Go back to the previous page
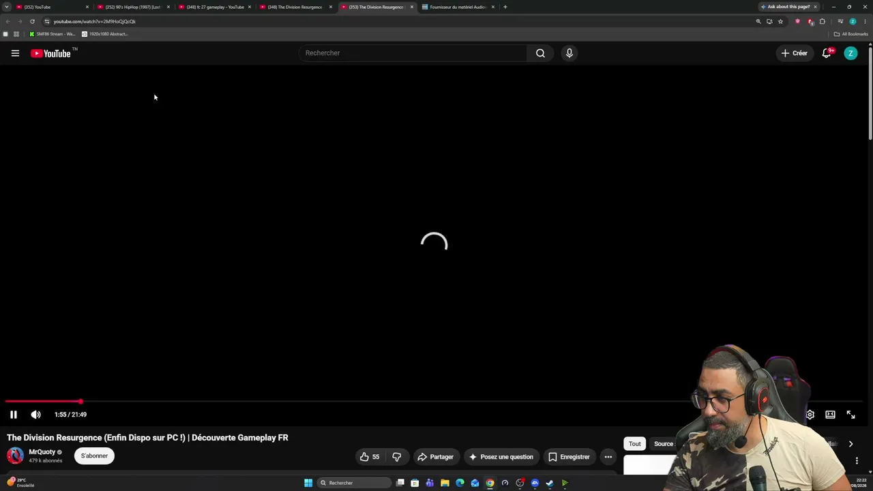 pos(8,21)
